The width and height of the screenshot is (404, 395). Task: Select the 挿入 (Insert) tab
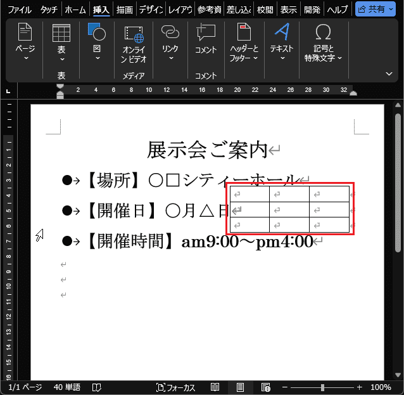[x=101, y=10]
